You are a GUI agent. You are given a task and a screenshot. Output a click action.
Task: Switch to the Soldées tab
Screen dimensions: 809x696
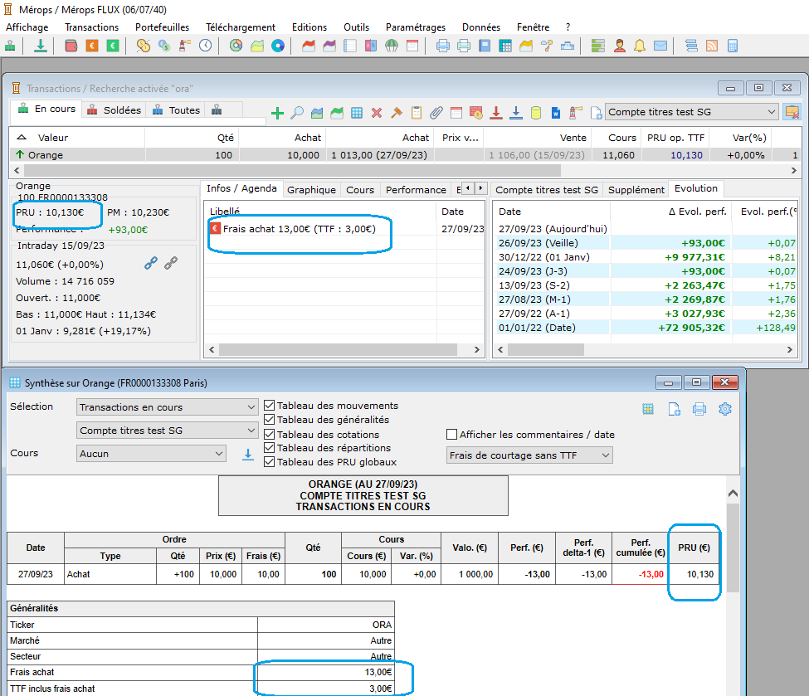pos(115,110)
